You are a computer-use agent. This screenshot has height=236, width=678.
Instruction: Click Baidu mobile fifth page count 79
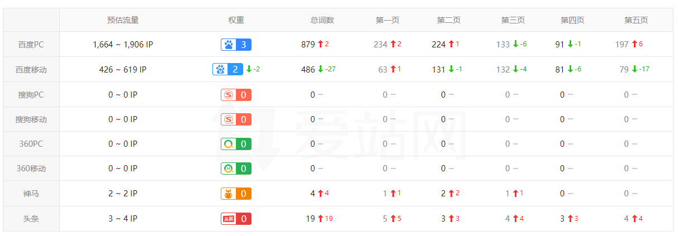tap(624, 70)
